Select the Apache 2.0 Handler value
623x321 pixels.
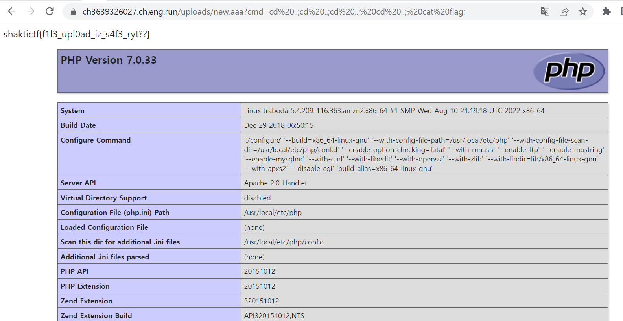(276, 183)
